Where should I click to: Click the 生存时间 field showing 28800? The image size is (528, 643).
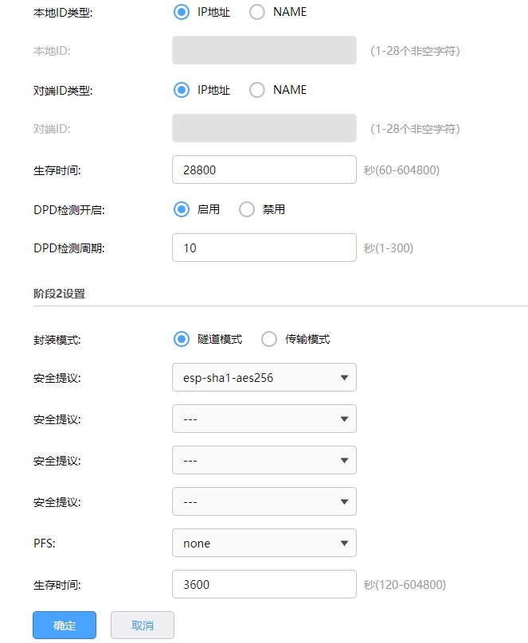click(x=264, y=170)
